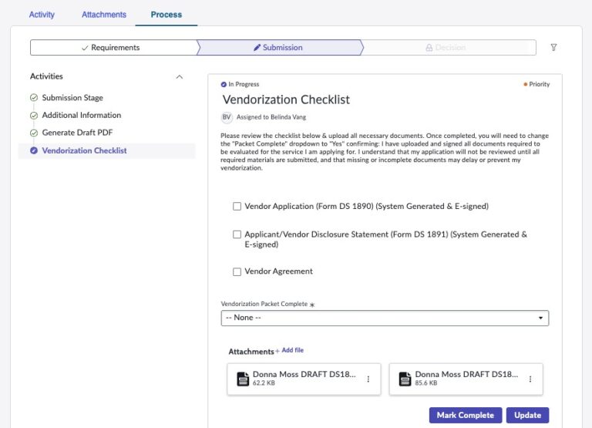The height and width of the screenshot is (428, 592).
Task: Switch to the Activity tab
Action: (42, 15)
